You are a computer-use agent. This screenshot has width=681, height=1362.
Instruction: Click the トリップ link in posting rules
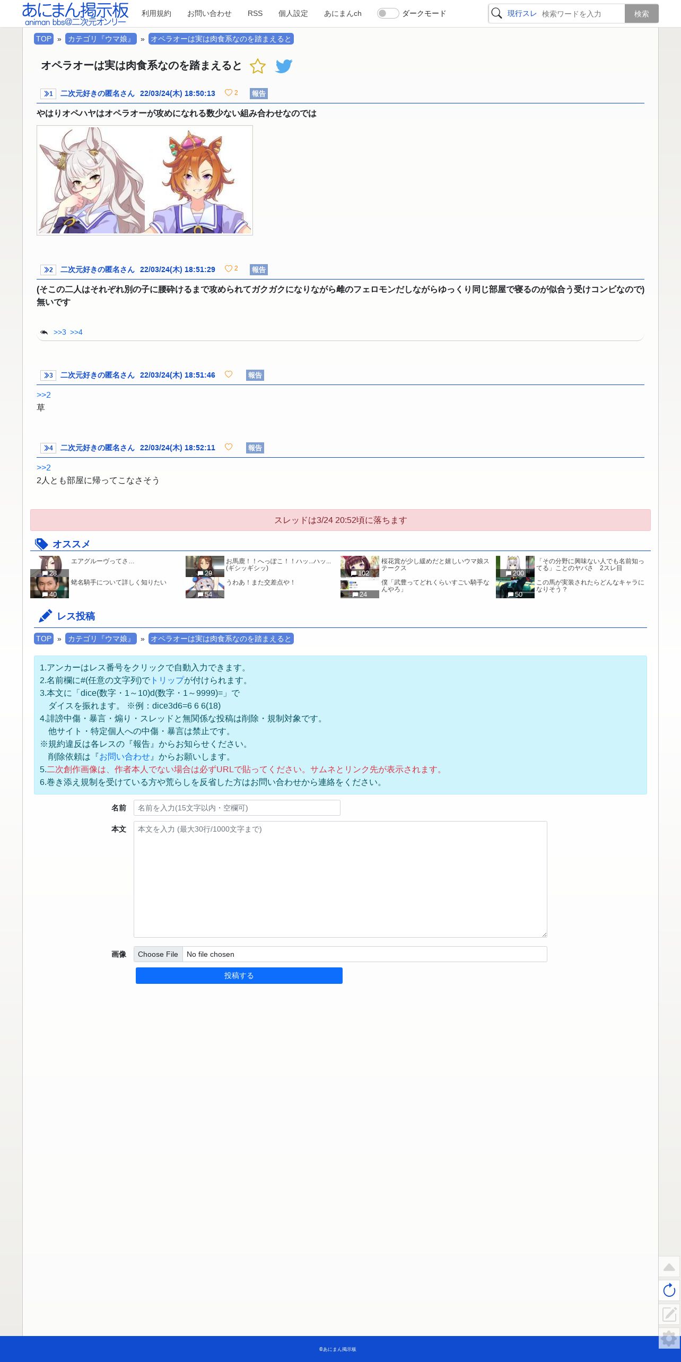(x=167, y=680)
